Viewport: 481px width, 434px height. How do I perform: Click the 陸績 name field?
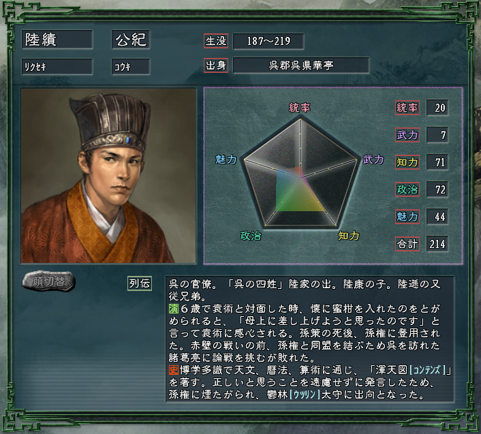point(57,40)
